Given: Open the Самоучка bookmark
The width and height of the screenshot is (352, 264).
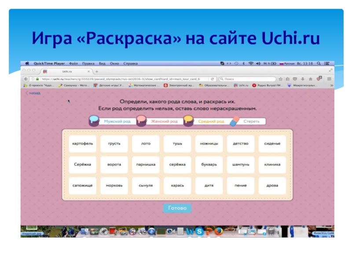Looking at the screenshot, I should pyautogui.click(x=74, y=85).
